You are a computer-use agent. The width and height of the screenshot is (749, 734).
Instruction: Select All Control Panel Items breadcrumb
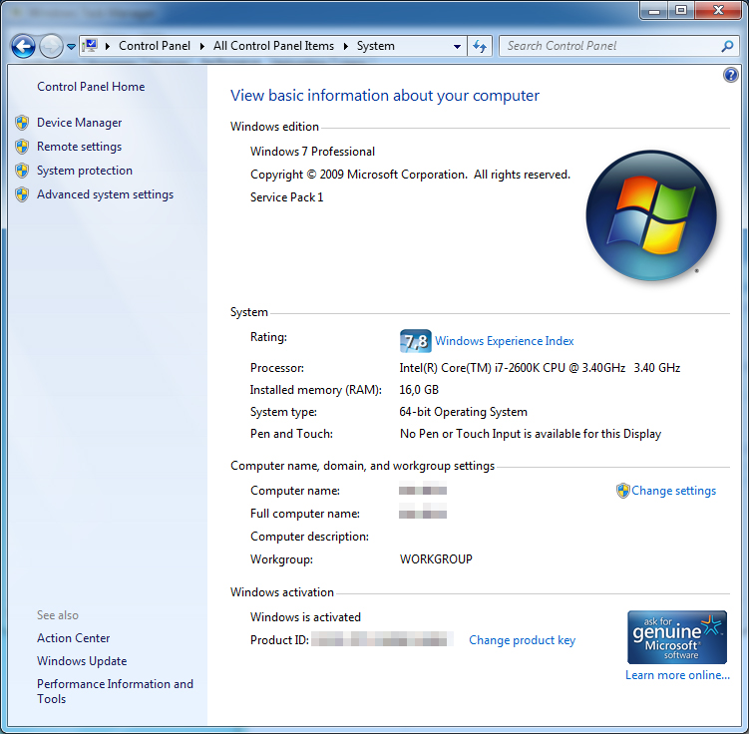[x=273, y=46]
